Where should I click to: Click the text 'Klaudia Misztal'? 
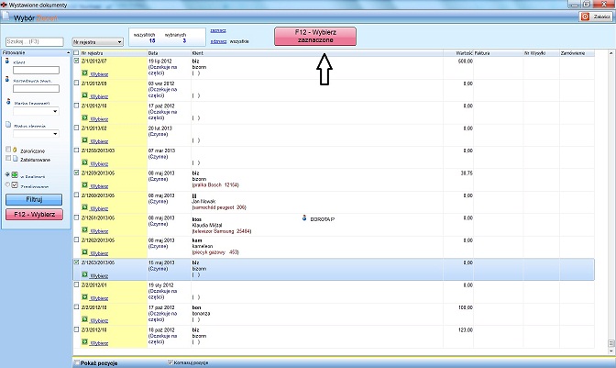(207, 225)
